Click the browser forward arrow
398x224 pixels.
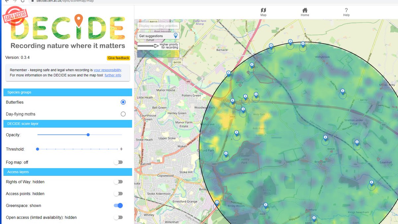(x=14, y=1)
